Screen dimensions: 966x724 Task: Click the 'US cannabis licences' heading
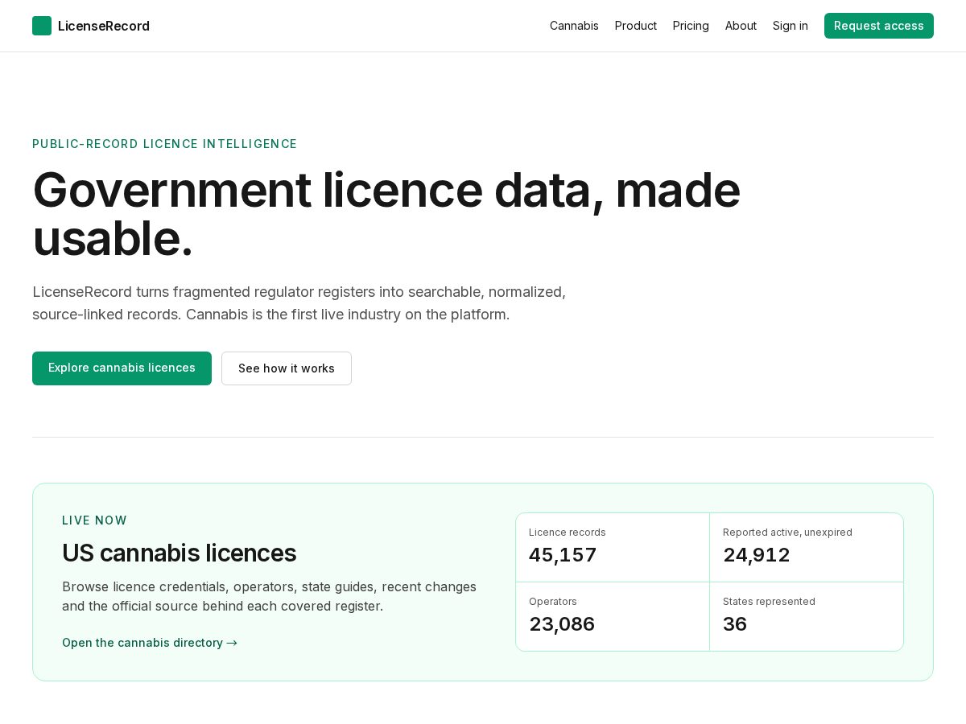click(180, 553)
